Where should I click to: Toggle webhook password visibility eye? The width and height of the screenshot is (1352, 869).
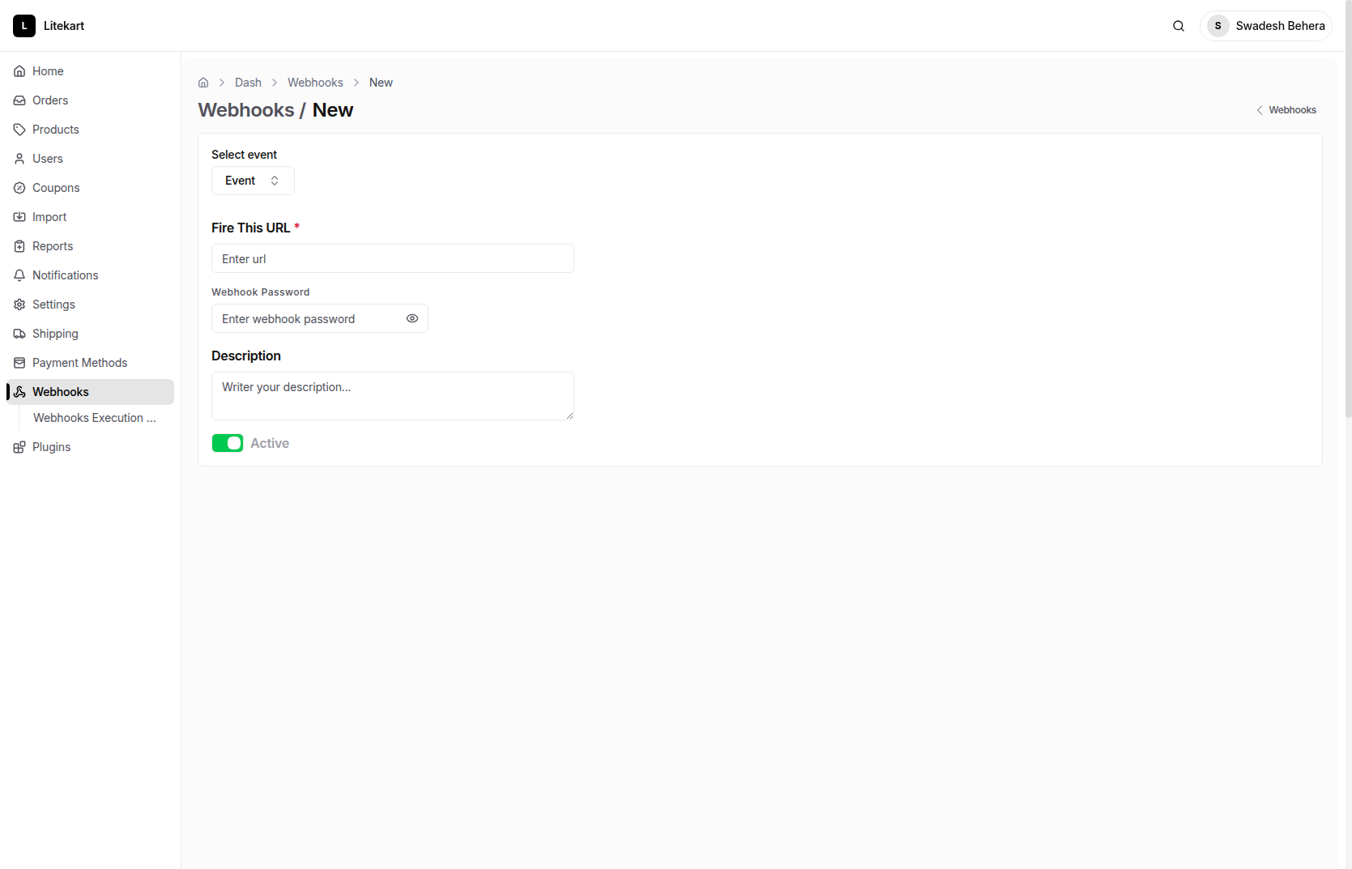412,318
